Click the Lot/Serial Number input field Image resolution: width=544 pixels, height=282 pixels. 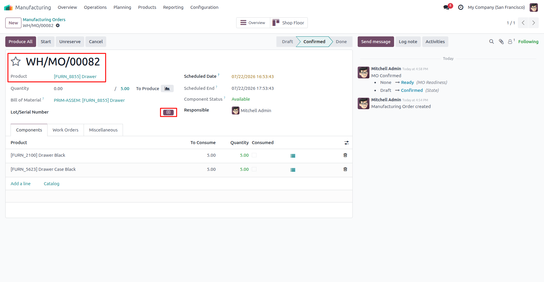(x=107, y=112)
